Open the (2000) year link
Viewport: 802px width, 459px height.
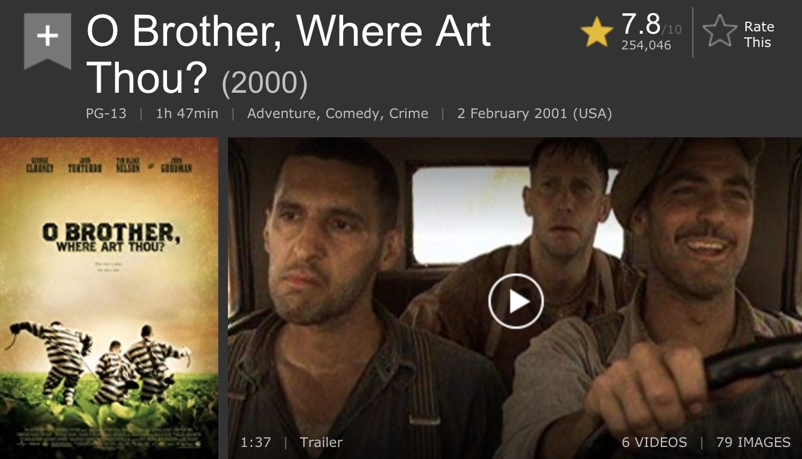(265, 83)
